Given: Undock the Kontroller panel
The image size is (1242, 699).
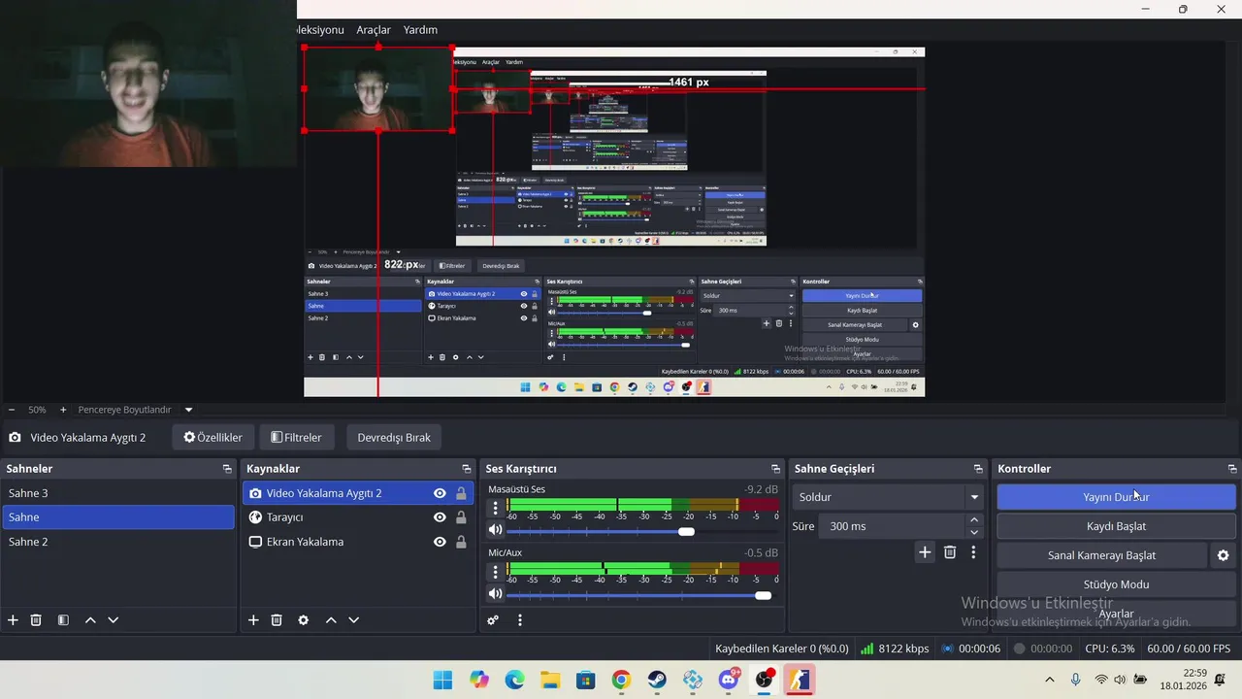Looking at the screenshot, I should [1232, 469].
